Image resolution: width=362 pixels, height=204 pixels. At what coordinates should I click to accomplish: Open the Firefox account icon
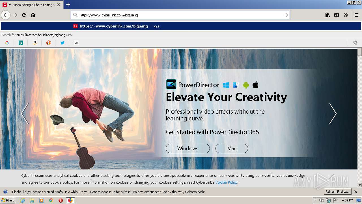pyautogui.click(x=346, y=15)
